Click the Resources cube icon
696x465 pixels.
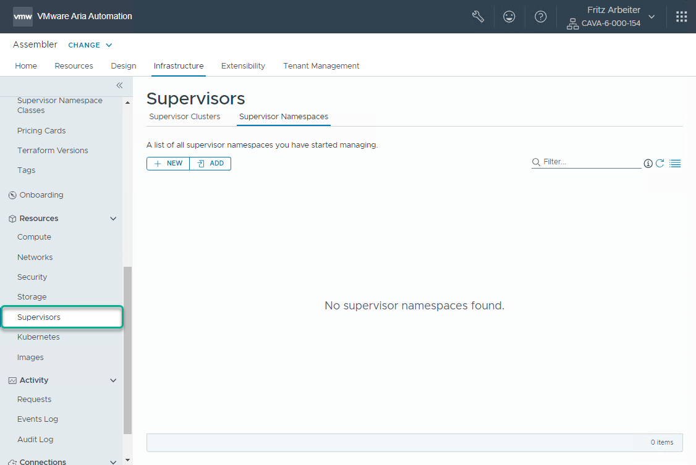(12, 219)
